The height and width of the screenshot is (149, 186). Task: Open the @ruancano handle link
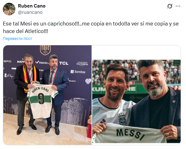(x=30, y=12)
